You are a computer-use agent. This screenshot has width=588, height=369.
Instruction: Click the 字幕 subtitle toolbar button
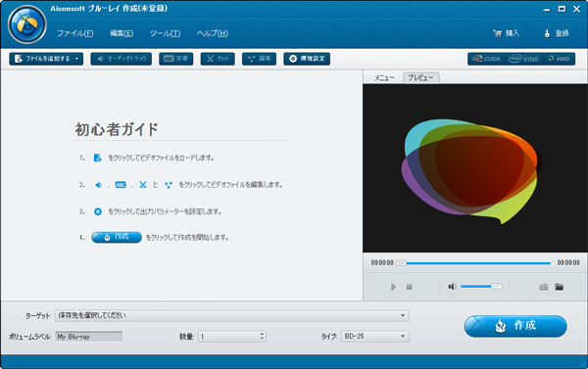175,59
